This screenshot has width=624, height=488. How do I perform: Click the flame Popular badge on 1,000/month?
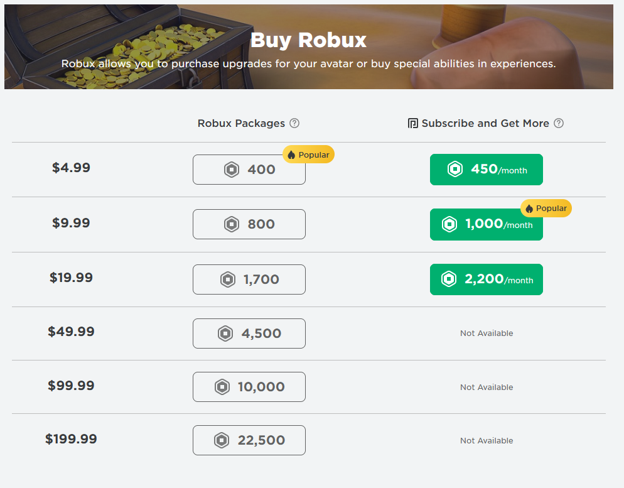[546, 208]
